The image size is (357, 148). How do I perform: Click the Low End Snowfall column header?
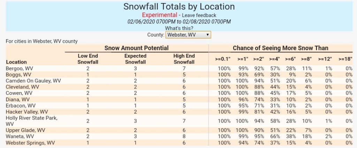tap(88, 59)
